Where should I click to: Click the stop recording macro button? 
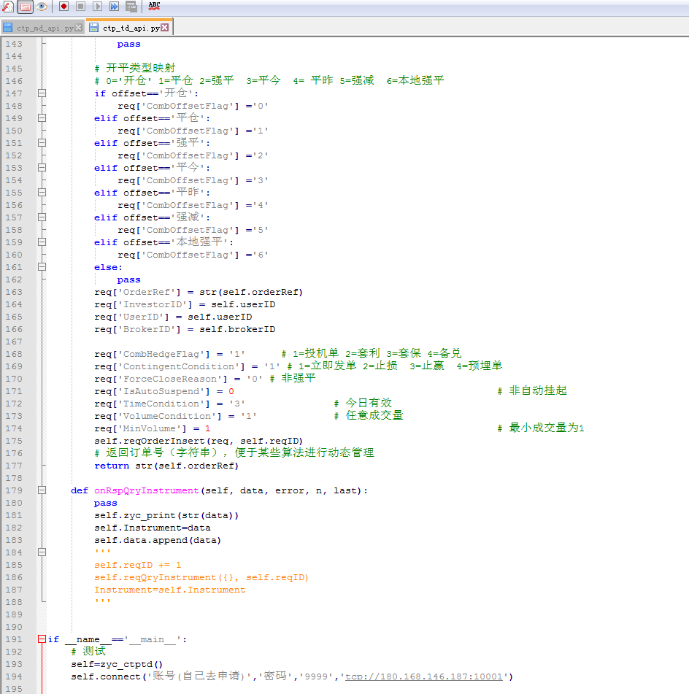click(80, 7)
